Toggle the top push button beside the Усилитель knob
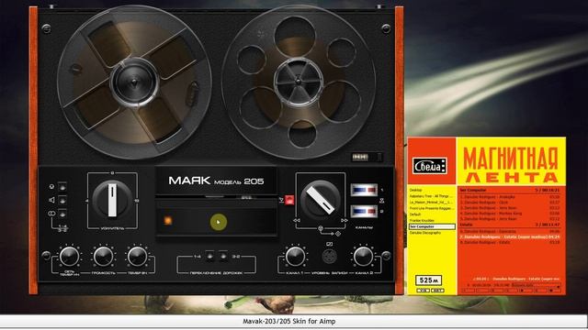Screen dimensions: 588x330 pyautogui.click(x=62, y=187)
